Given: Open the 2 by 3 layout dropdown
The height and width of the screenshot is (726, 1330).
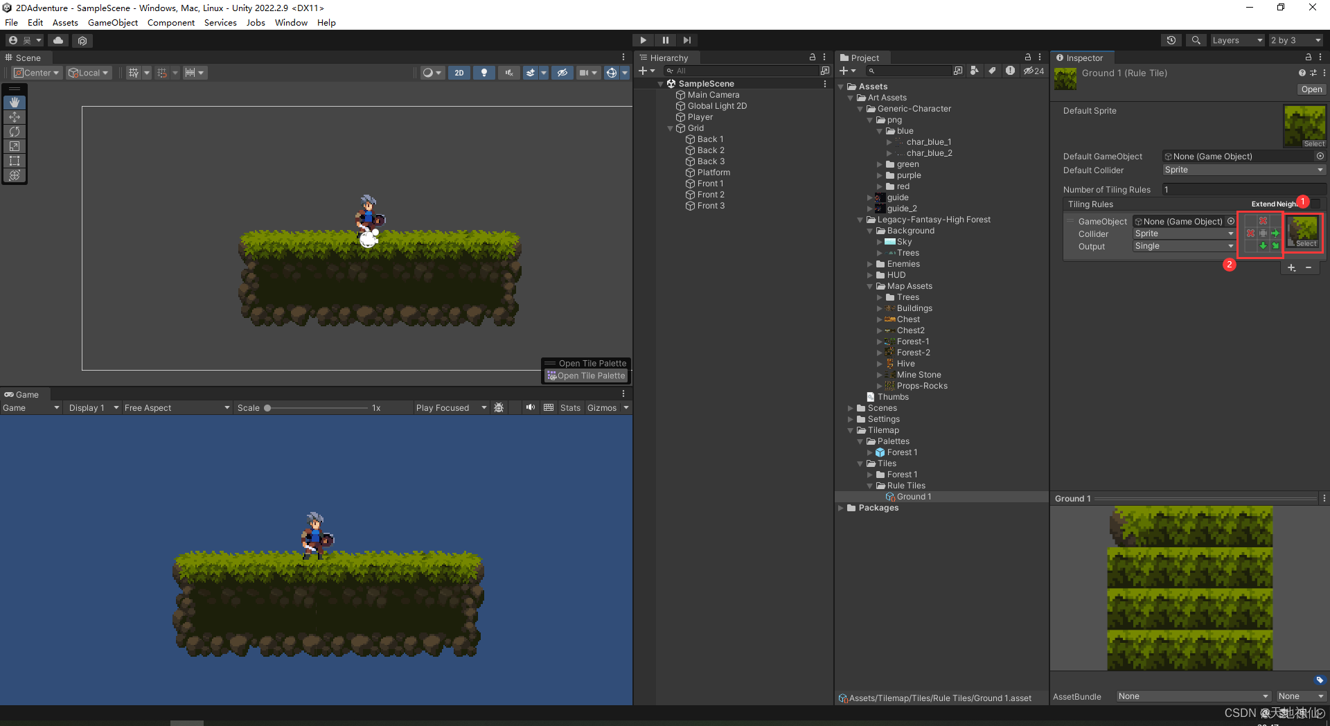Looking at the screenshot, I should coord(1295,40).
